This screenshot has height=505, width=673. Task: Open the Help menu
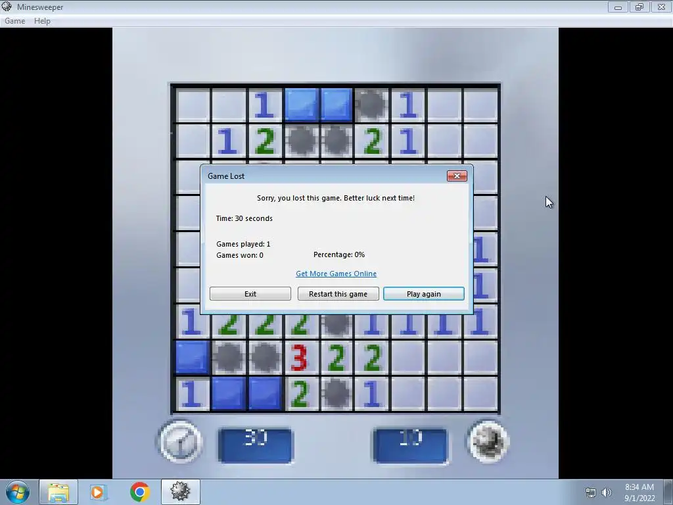42,20
